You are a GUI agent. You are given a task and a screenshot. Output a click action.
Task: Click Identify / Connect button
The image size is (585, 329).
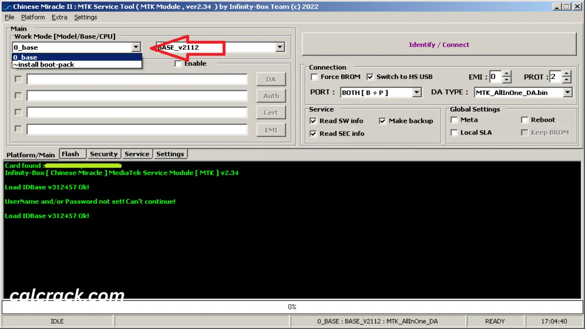click(x=439, y=44)
